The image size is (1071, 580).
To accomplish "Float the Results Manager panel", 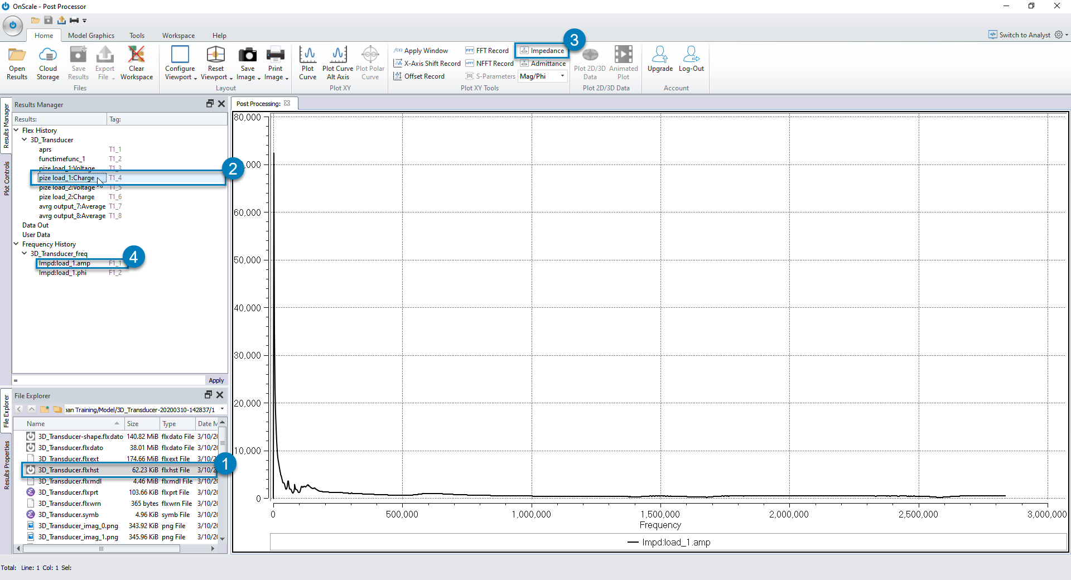I will [x=210, y=104].
